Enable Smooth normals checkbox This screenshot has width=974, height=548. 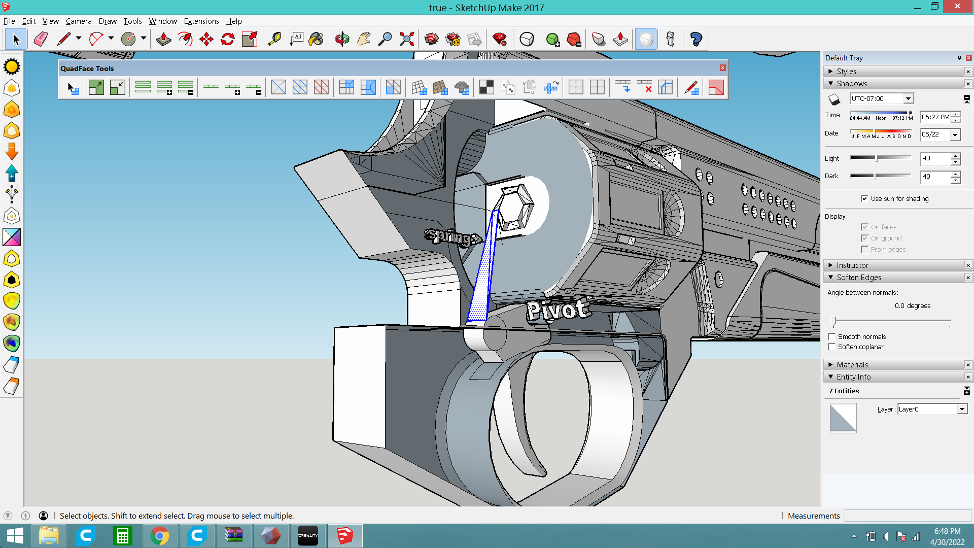click(832, 336)
